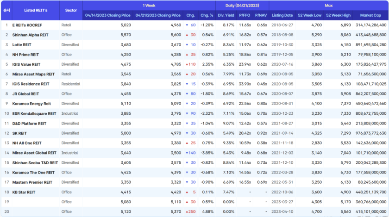Image resolution: width=389 pixels, height=217 pixels.
Task: Select the 04/21/2023 Closing Price header
Action: [x=158, y=15]
